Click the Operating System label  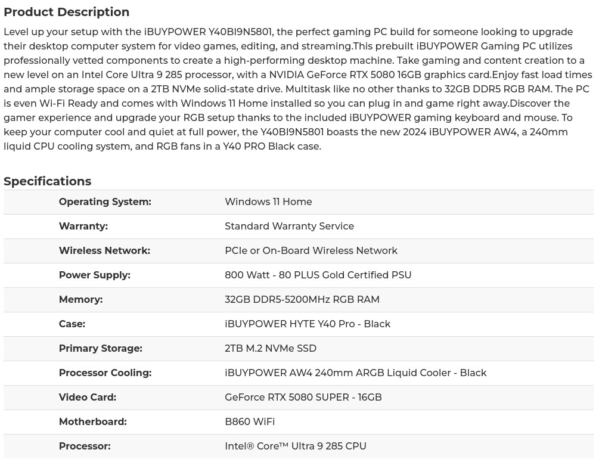105,202
